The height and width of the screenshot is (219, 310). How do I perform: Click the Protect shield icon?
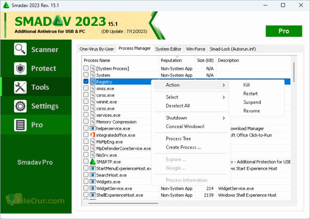(20, 68)
